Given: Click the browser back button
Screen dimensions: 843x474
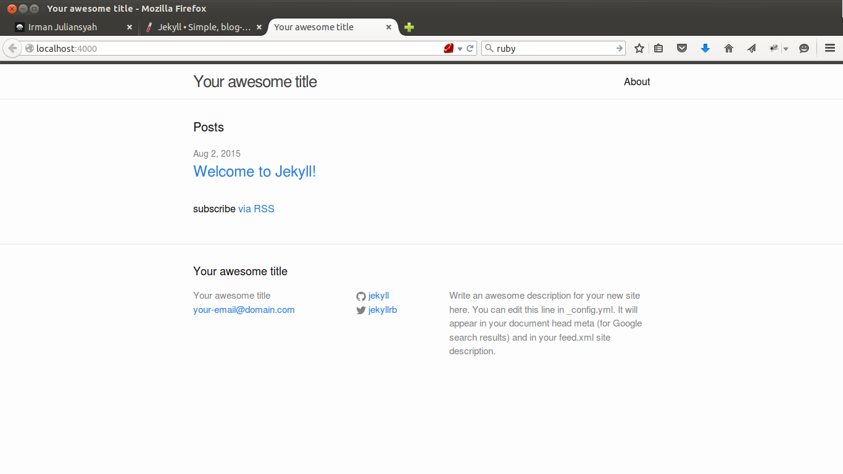Looking at the screenshot, I should point(12,48).
